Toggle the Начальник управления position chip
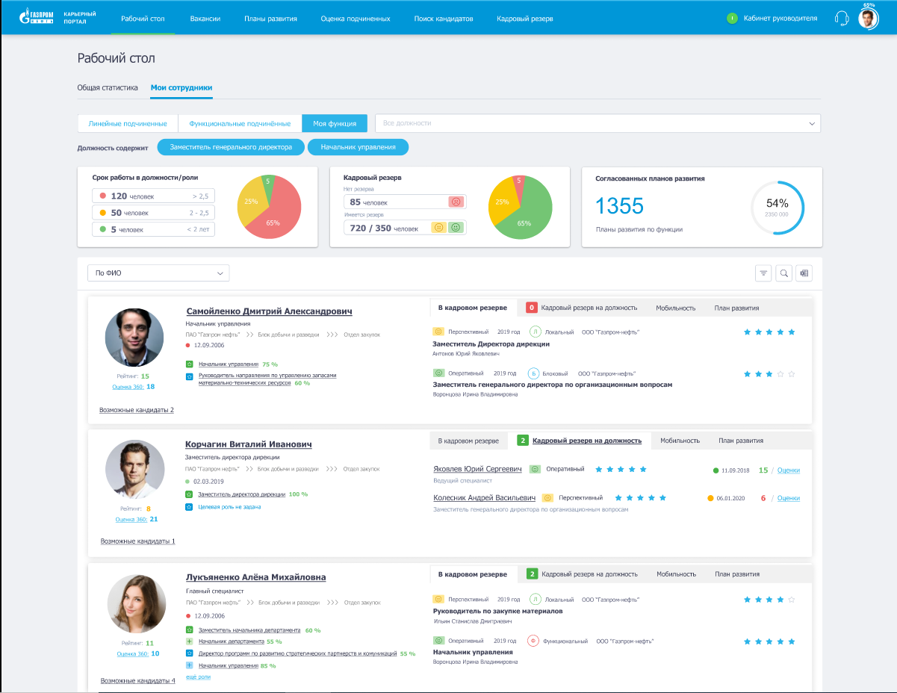 pyautogui.click(x=358, y=147)
